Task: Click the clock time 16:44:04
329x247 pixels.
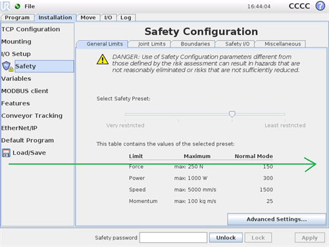Action: tap(259, 7)
